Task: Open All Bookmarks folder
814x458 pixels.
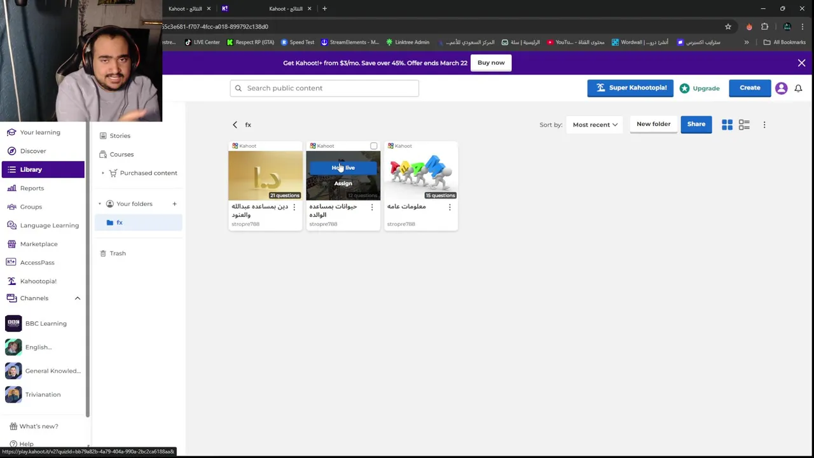Action: tap(785, 43)
